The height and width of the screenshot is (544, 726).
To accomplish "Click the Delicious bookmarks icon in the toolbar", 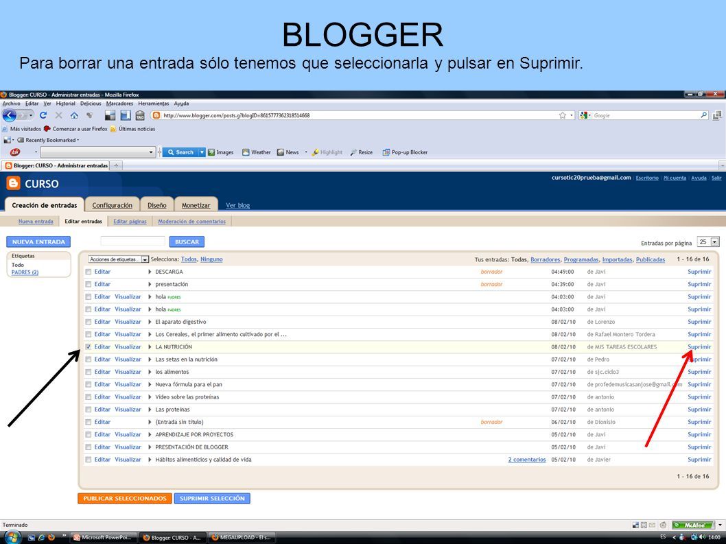I will point(110,115).
